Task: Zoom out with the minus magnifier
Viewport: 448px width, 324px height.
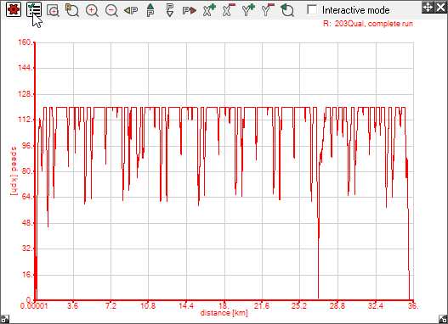Action: (x=111, y=10)
